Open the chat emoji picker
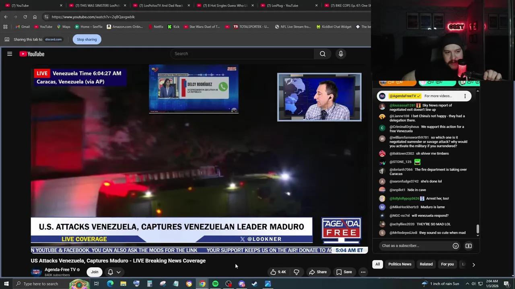This screenshot has width=515, height=289. pos(455,246)
